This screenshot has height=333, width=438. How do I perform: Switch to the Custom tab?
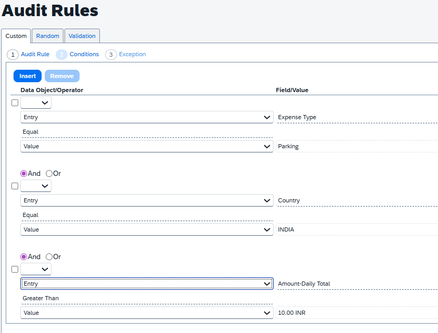tap(16, 36)
